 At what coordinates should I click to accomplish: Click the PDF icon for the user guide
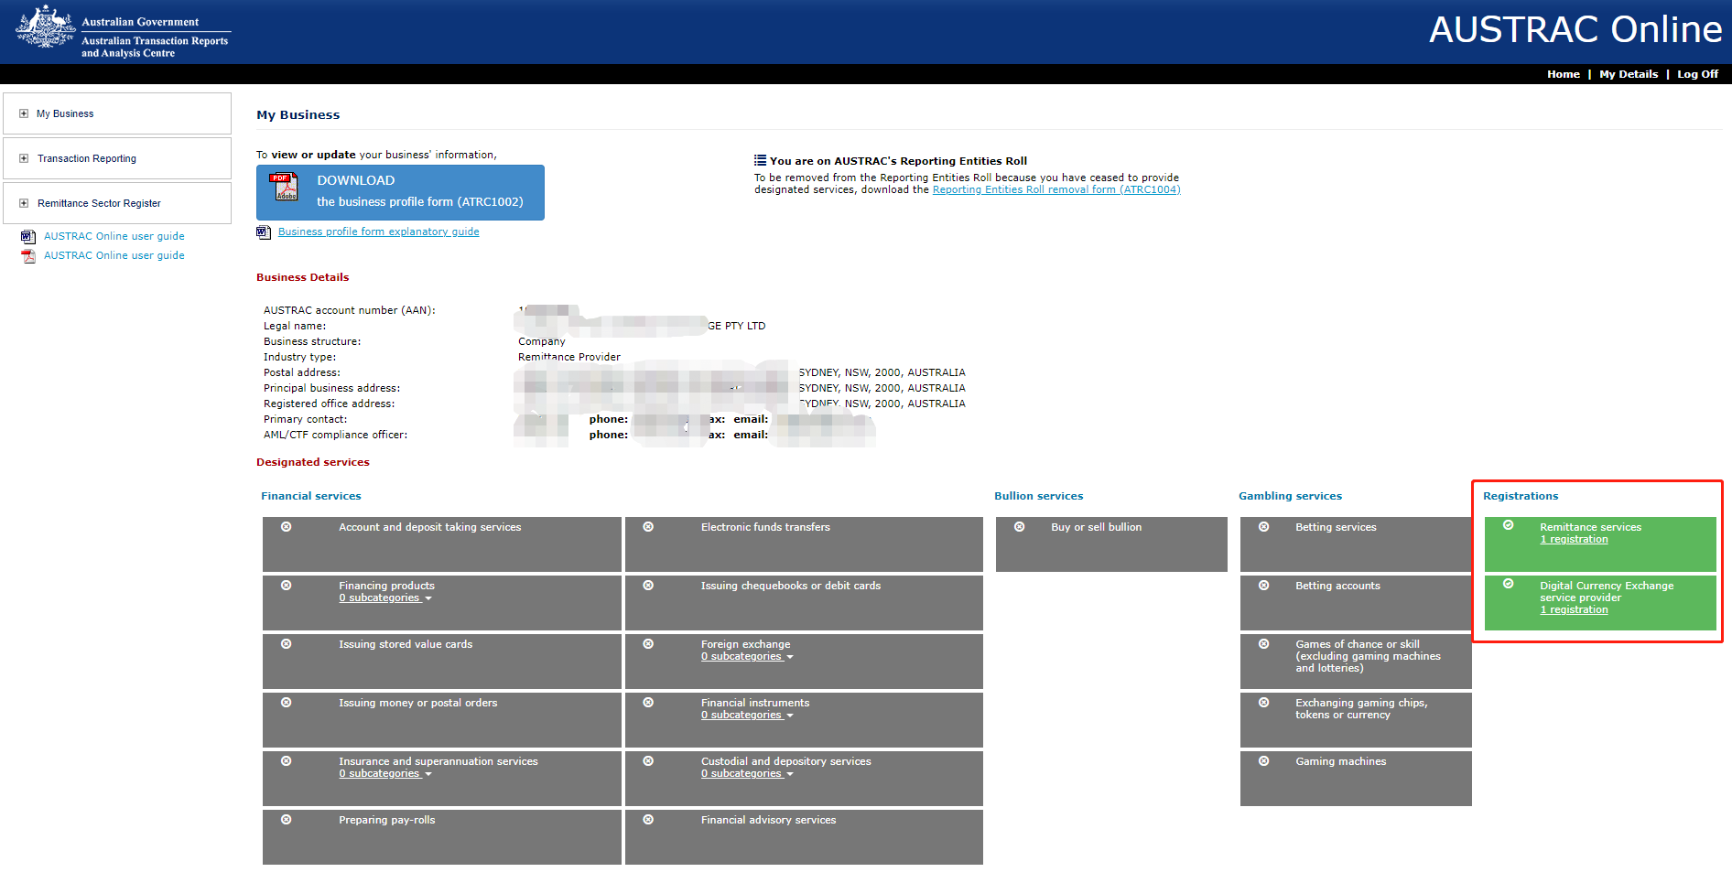pyautogui.click(x=27, y=256)
